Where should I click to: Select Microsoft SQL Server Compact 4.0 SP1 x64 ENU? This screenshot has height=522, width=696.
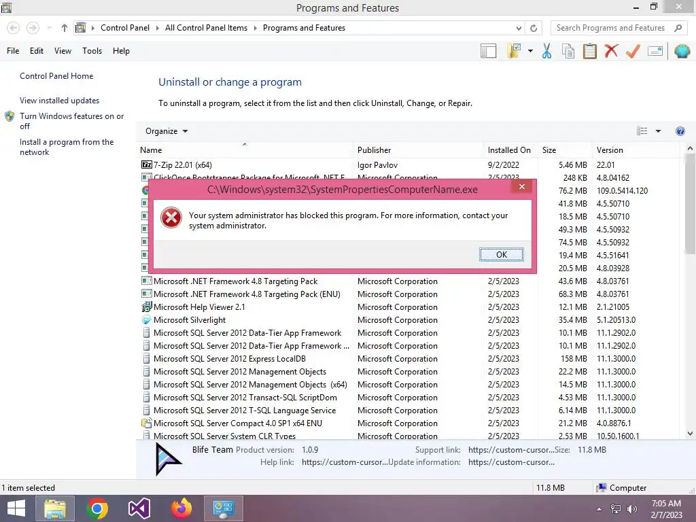pyautogui.click(x=410, y=423)
